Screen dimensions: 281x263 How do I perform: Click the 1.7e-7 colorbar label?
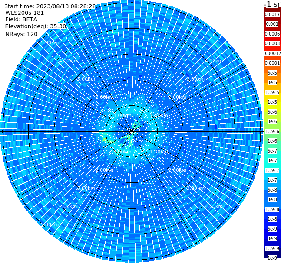coord(272,170)
